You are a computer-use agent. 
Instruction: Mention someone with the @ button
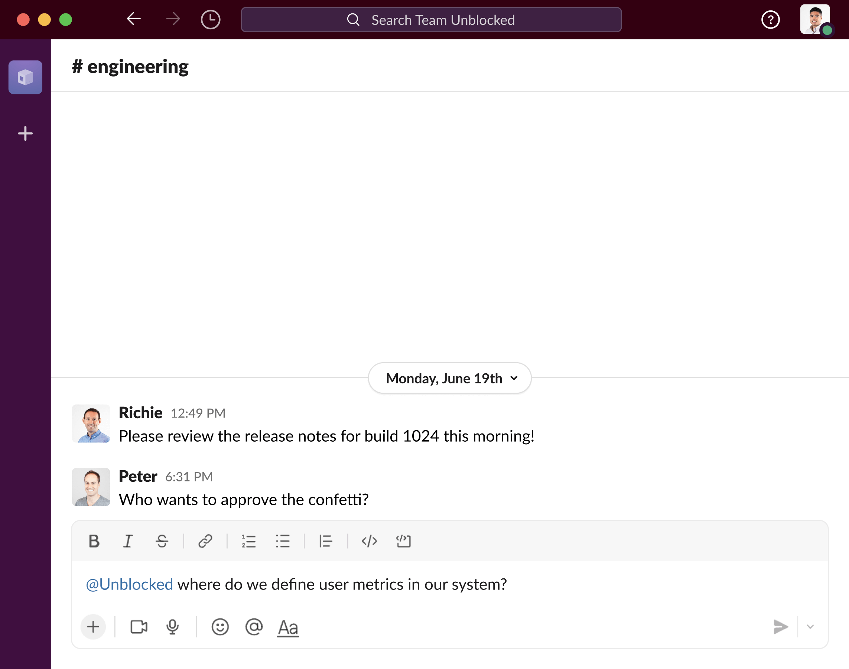[254, 627]
